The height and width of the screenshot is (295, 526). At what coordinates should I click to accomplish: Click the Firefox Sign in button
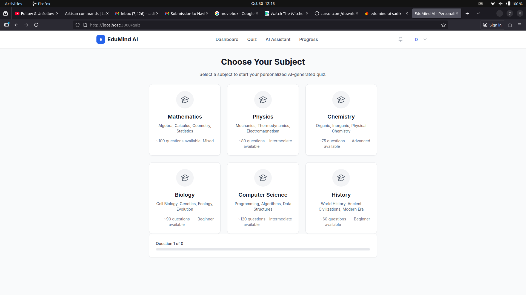pyautogui.click(x=492, y=25)
